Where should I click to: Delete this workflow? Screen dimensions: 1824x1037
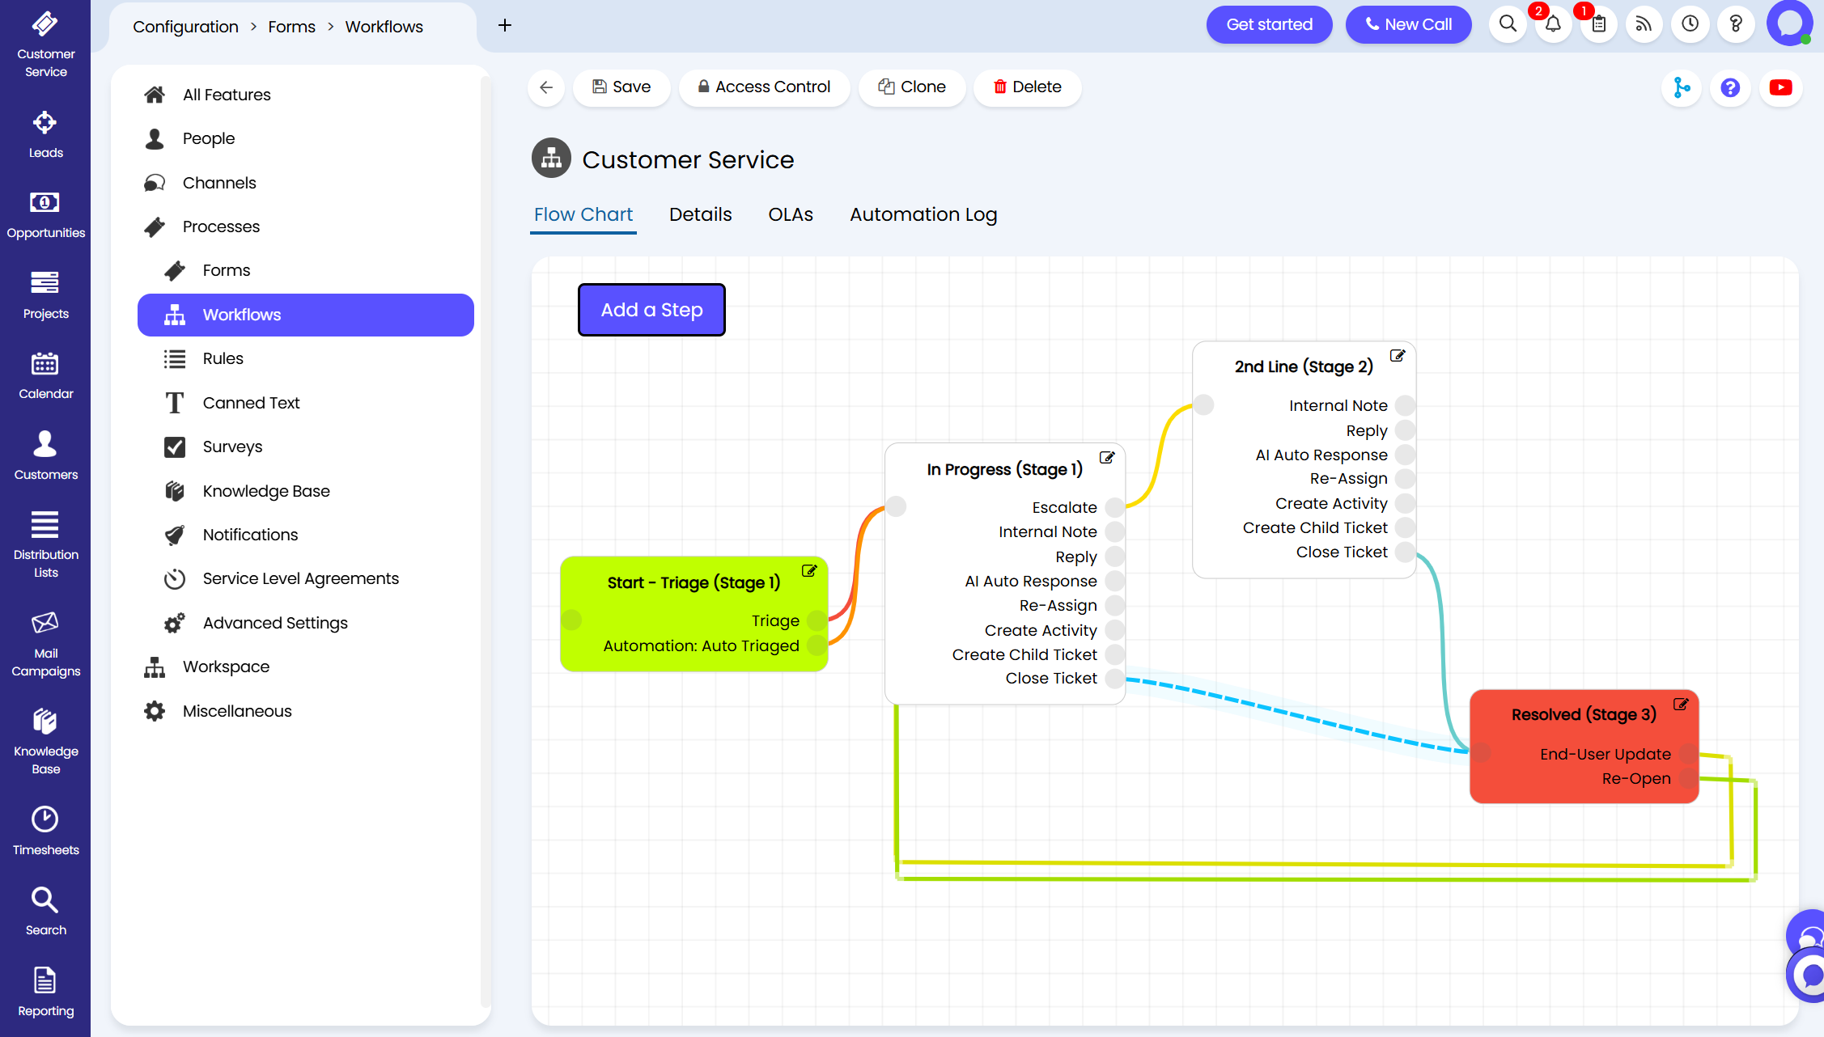[x=1028, y=87]
